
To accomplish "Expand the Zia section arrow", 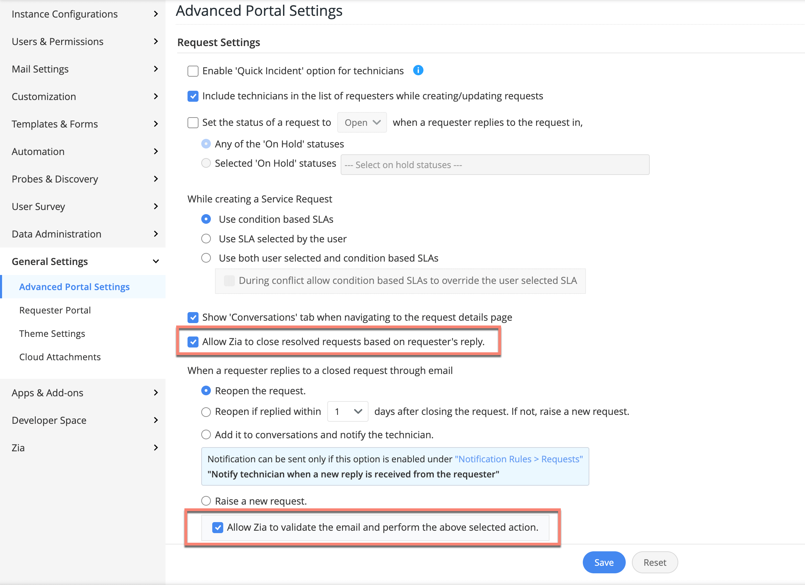I will point(156,448).
